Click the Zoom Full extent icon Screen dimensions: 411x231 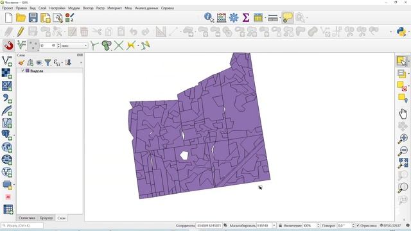click(x=403, y=163)
